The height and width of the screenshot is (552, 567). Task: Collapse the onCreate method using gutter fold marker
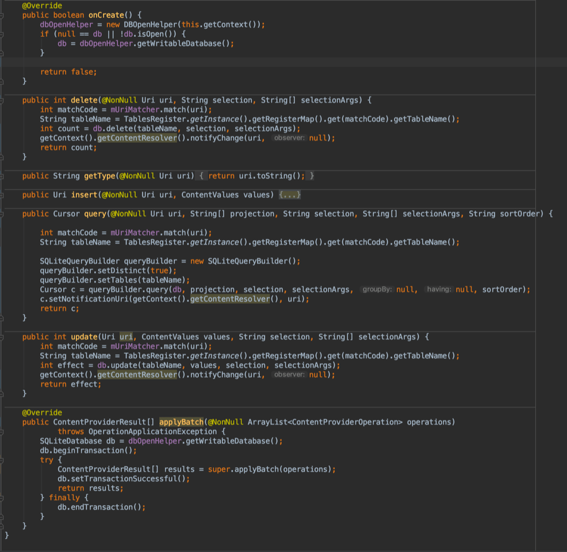2,16
